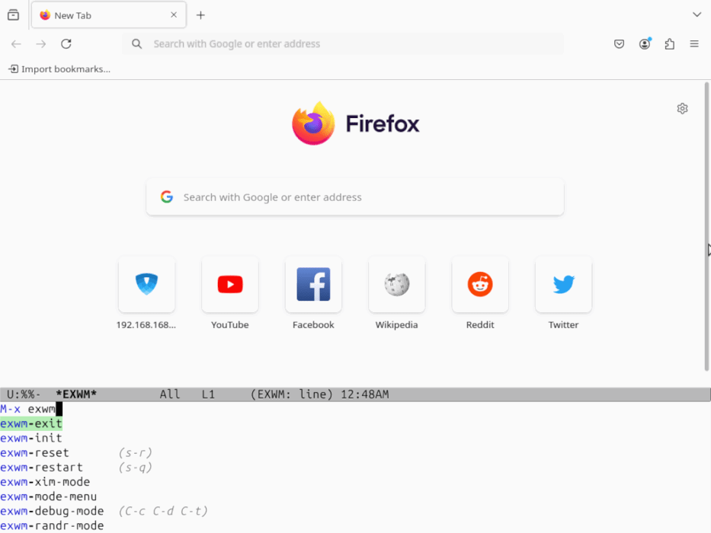Open the Facebook shortcut tile
This screenshot has height=533, width=711.
pyautogui.click(x=313, y=285)
